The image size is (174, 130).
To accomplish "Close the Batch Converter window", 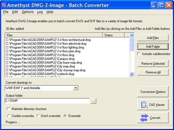I will 169,5.
